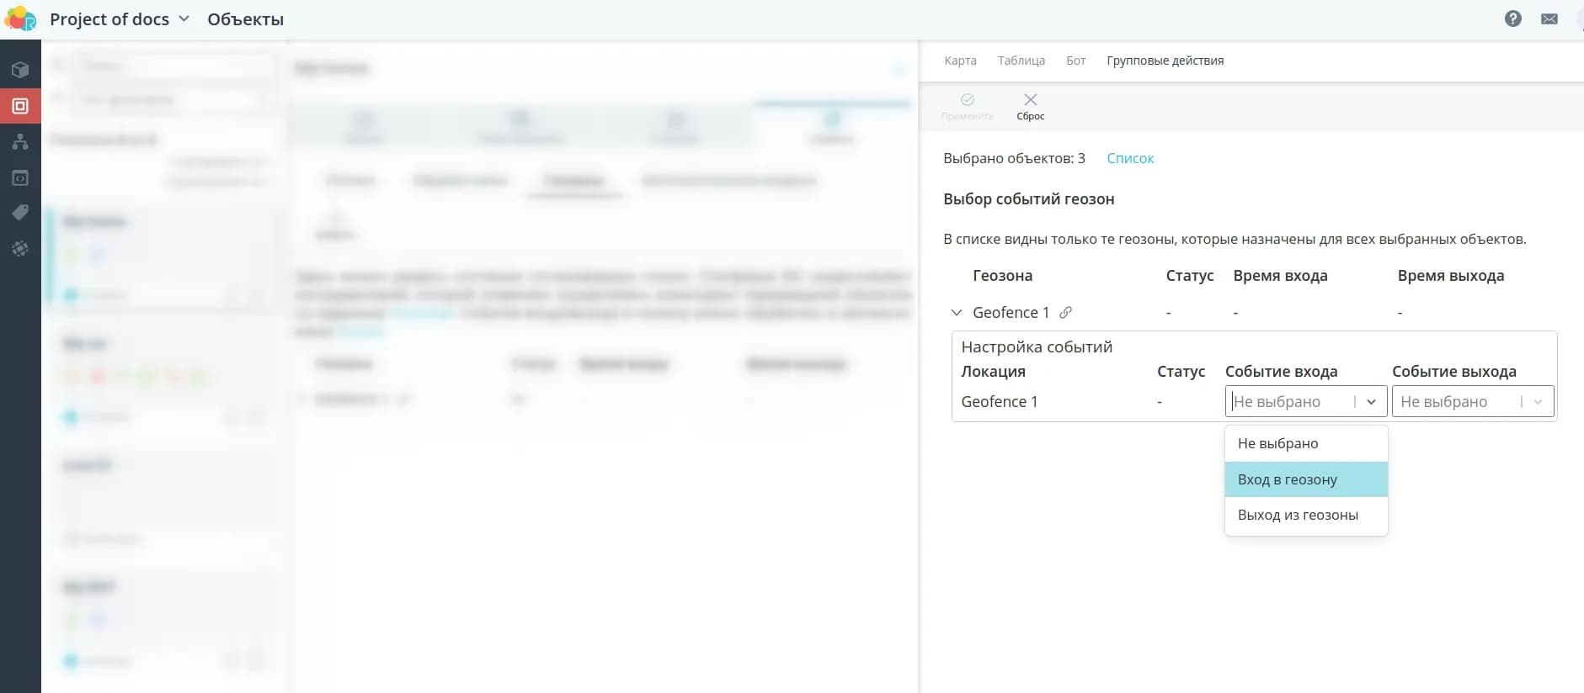Switch to the Бот tab
The image size is (1584, 693).
point(1075,61)
